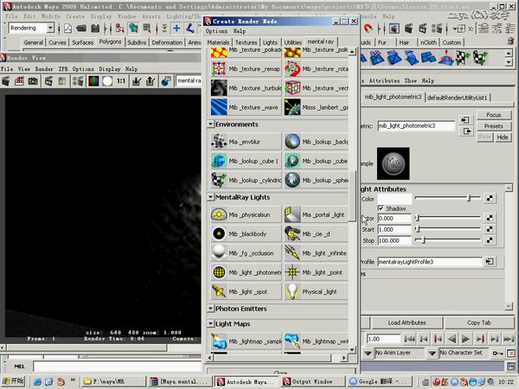Click the light Color swatch

394,199
